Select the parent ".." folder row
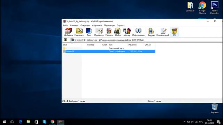The image size is (223, 125). coord(109,48)
